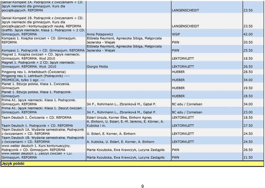
Task: Select 'Prima A1. Zeszyt ćwiczeń' title
Action: [x=42, y=111]
